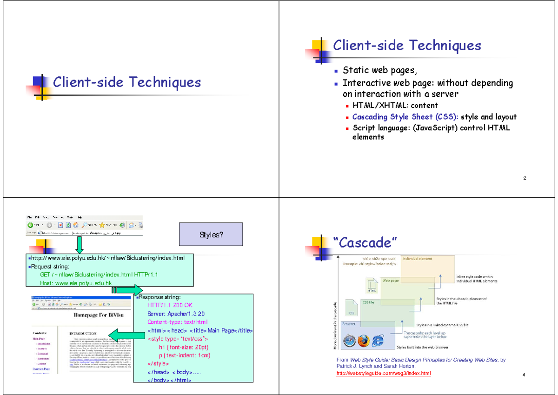
Task: Open the Tools menu in upper browser
Action: click(70, 217)
